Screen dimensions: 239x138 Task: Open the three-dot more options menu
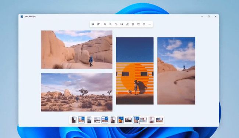[150, 24]
